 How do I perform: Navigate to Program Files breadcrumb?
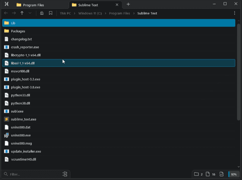(x=120, y=13)
